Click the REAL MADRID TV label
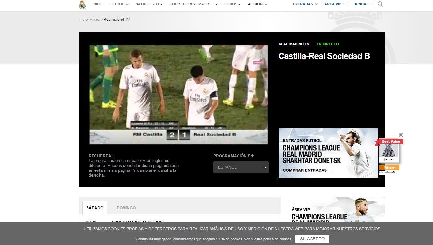The width and height of the screenshot is (433, 245). coord(294,44)
